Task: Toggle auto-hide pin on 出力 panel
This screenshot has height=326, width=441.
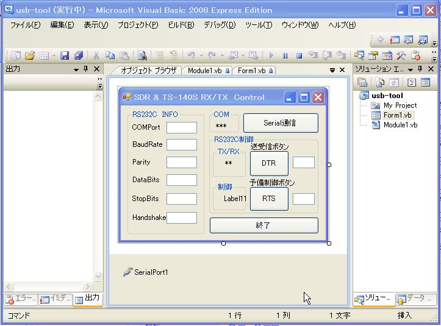Action: tap(86, 69)
